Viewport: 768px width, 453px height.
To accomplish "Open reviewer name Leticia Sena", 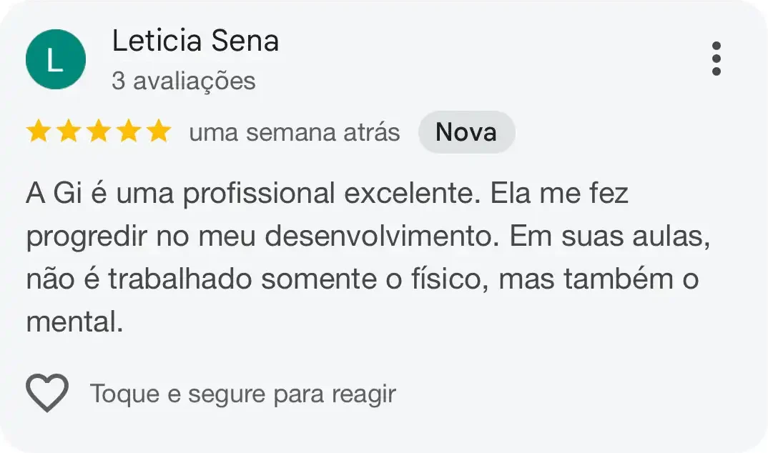I will click(195, 41).
